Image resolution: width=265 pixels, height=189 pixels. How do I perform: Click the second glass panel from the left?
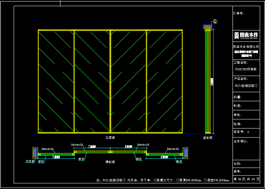[x=92, y=82]
